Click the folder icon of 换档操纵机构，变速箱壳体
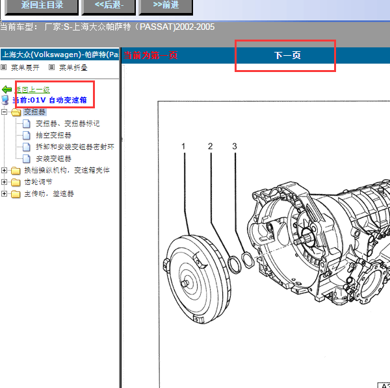This screenshot has height=388, width=390. (16, 171)
